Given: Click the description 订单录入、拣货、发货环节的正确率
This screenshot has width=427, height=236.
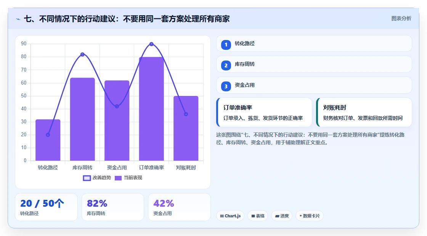Looking at the screenshot, I should coord(263,118).
